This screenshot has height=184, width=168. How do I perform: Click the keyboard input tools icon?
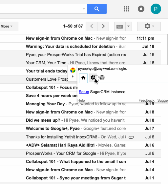pyautogui.click(x=120, y=26)
